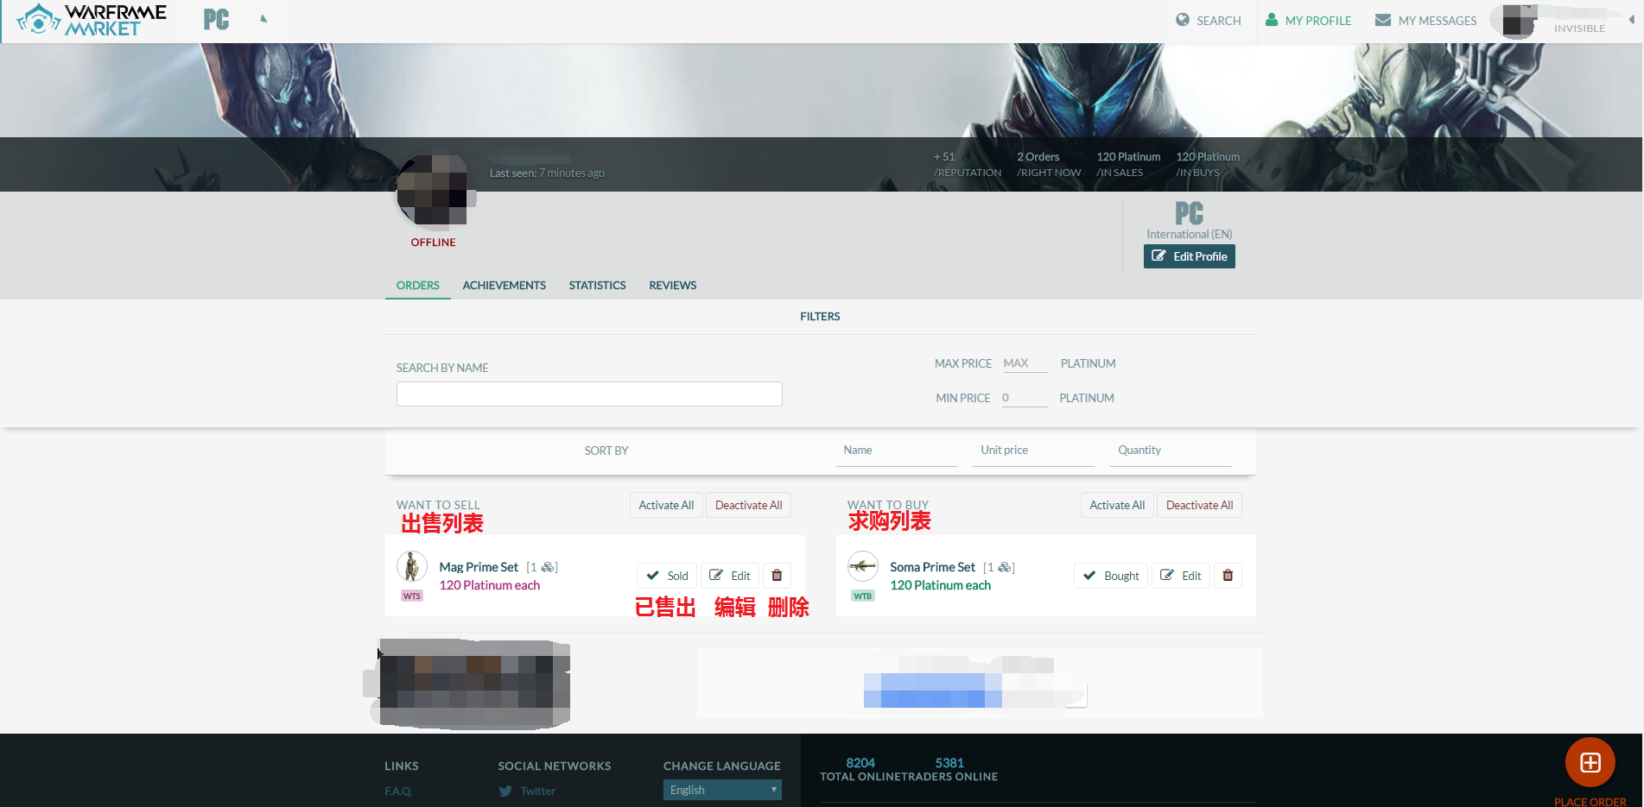This screenshot has width=1644, height=807.
Task: Deactivate All buy orders
Action: (x=1199, y=505)
